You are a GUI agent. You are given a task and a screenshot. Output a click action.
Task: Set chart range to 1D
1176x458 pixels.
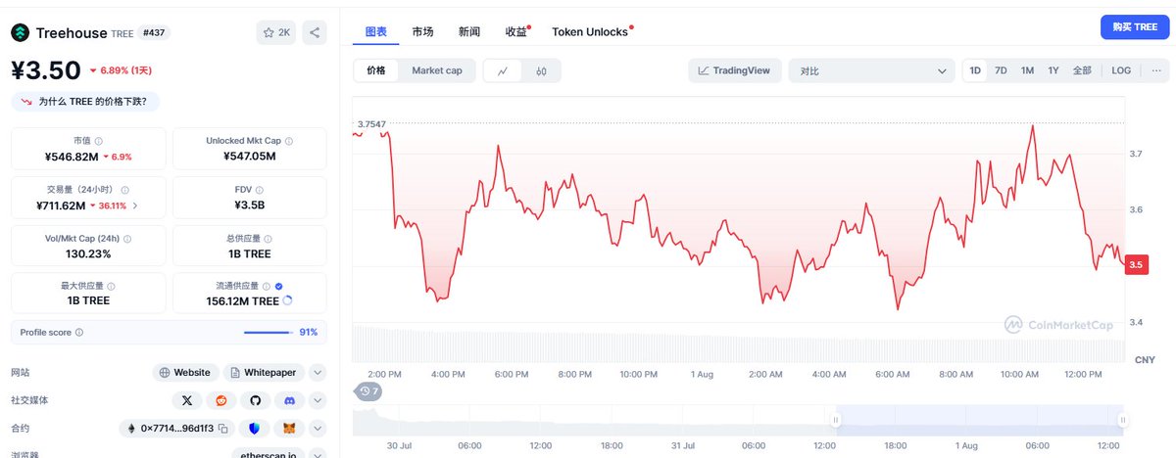(975, 70)
